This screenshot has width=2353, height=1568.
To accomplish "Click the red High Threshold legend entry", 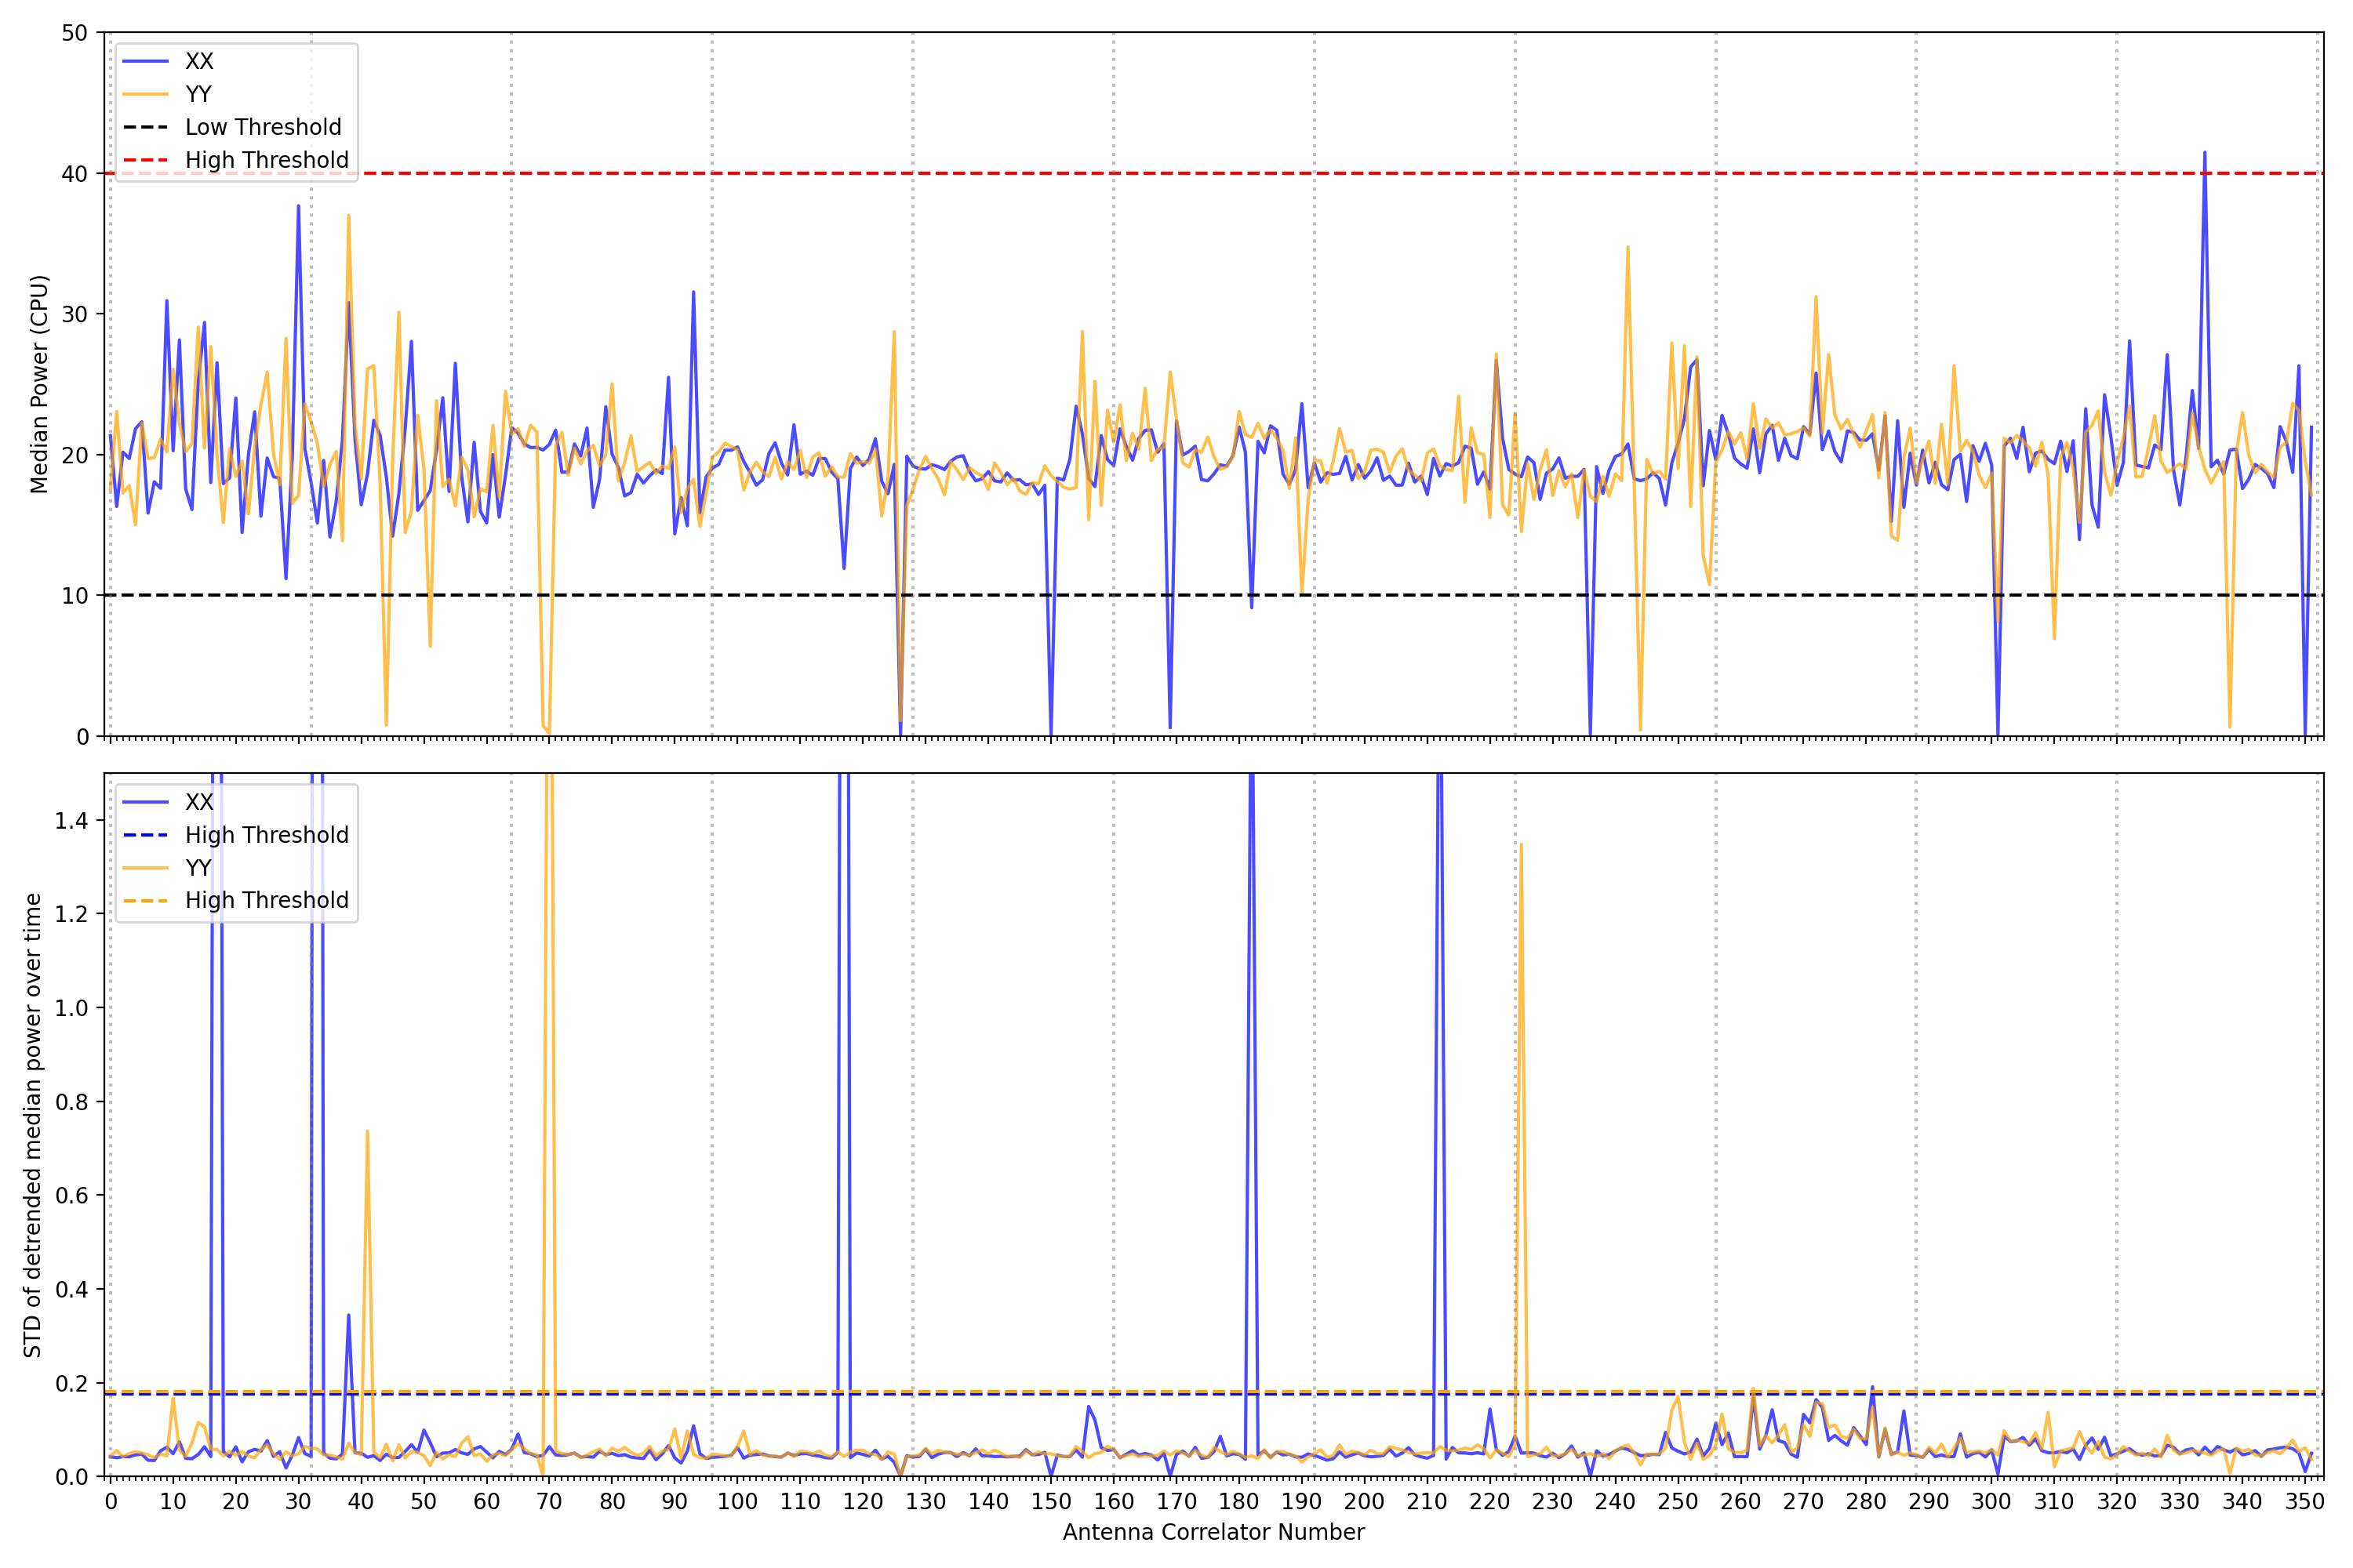I will click(x=266, y=160).
